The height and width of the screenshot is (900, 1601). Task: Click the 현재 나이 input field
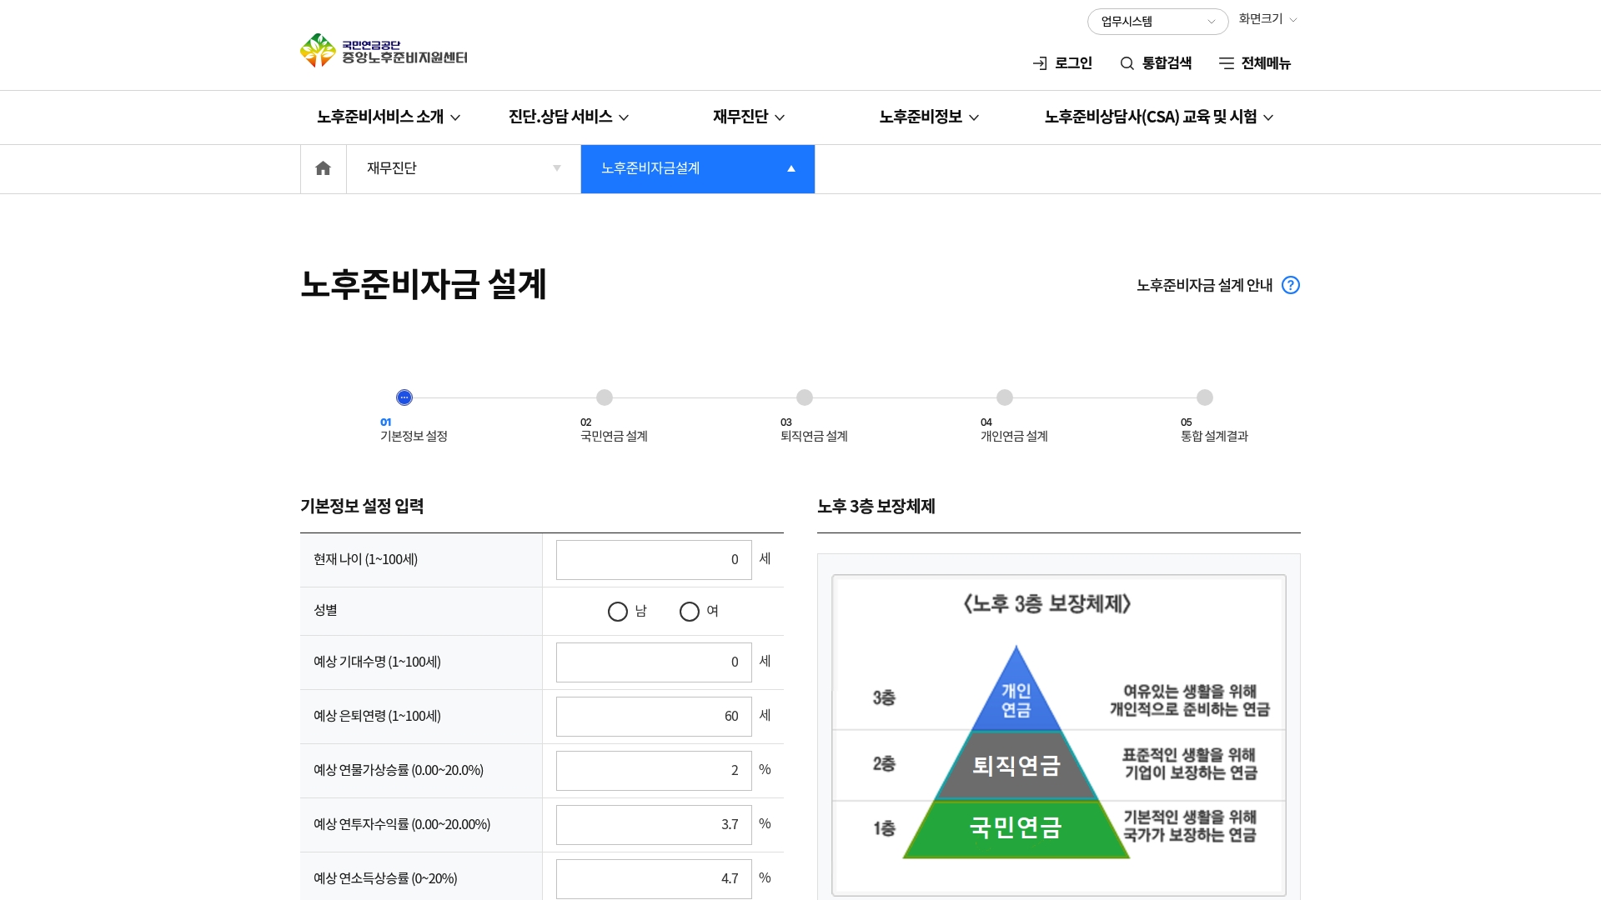pyautogui.click(x=653, y=560)
